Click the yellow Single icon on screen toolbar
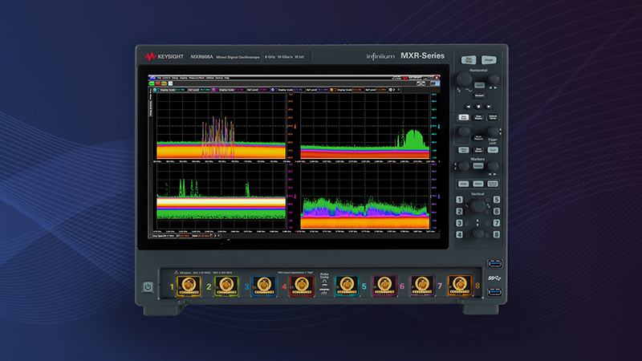This screenshot has height=361, width=642. (x=164, y=83)
